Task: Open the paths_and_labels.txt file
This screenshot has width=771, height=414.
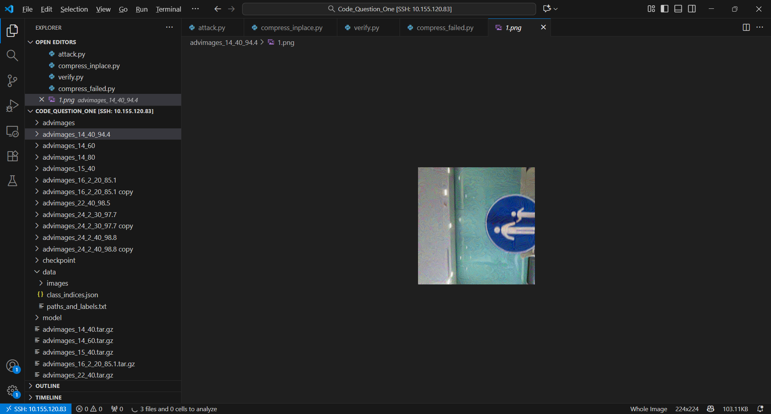Action: click(x=76, y=306)
